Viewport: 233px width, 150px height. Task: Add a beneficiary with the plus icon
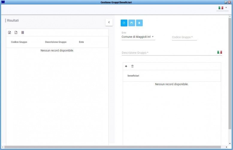126,66
